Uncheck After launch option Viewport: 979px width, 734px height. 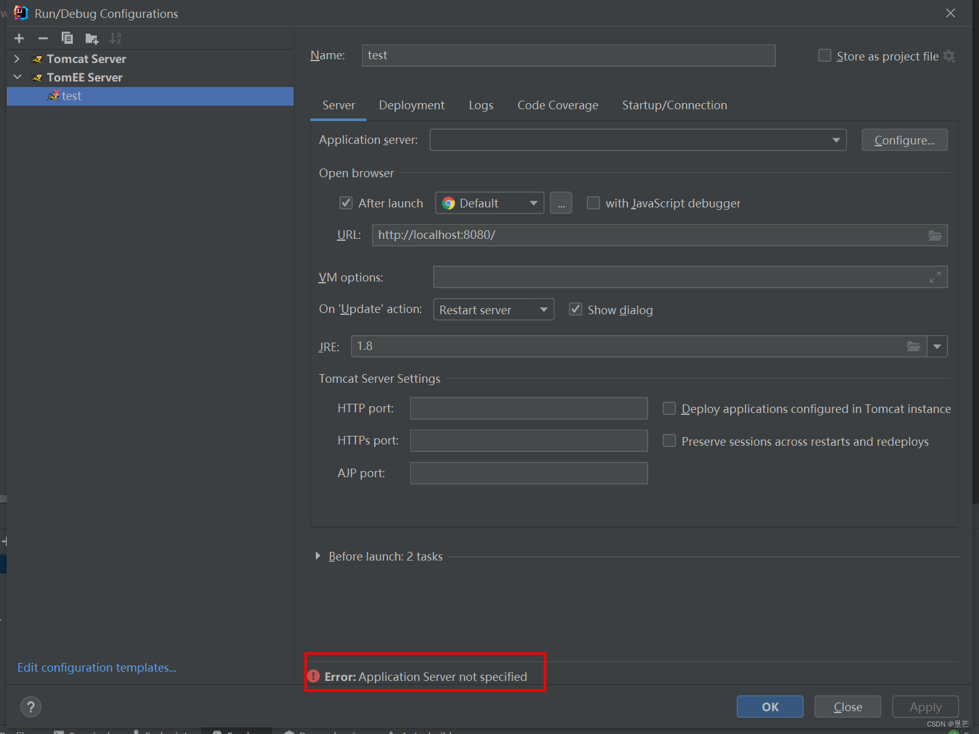pyautogui.click(x=346, y=202)
